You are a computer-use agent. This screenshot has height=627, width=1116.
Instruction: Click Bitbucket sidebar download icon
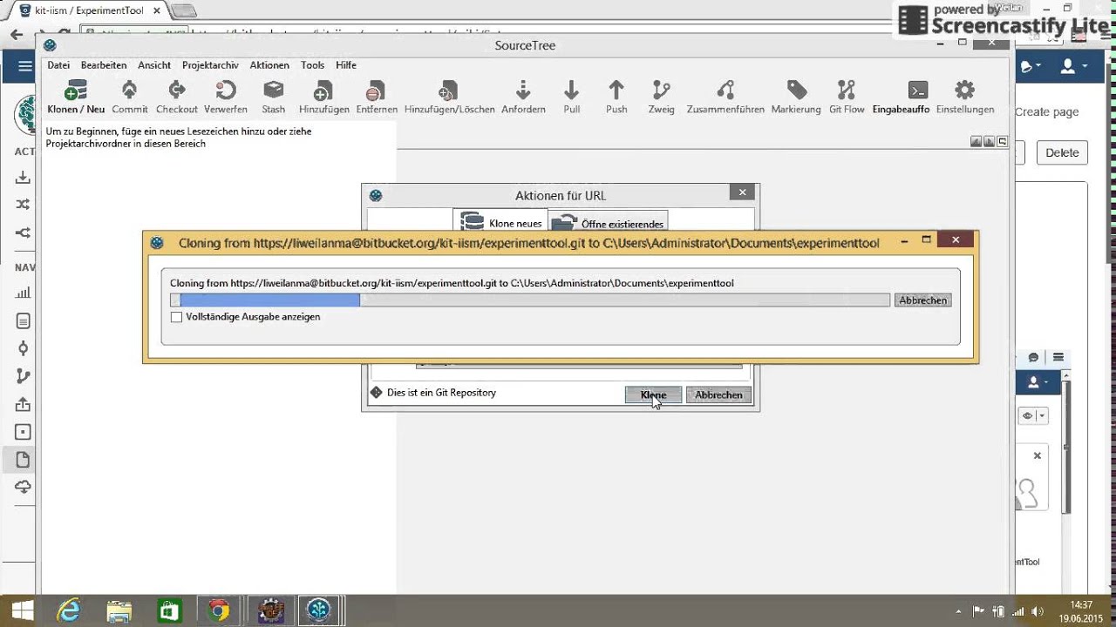point(23,178)
